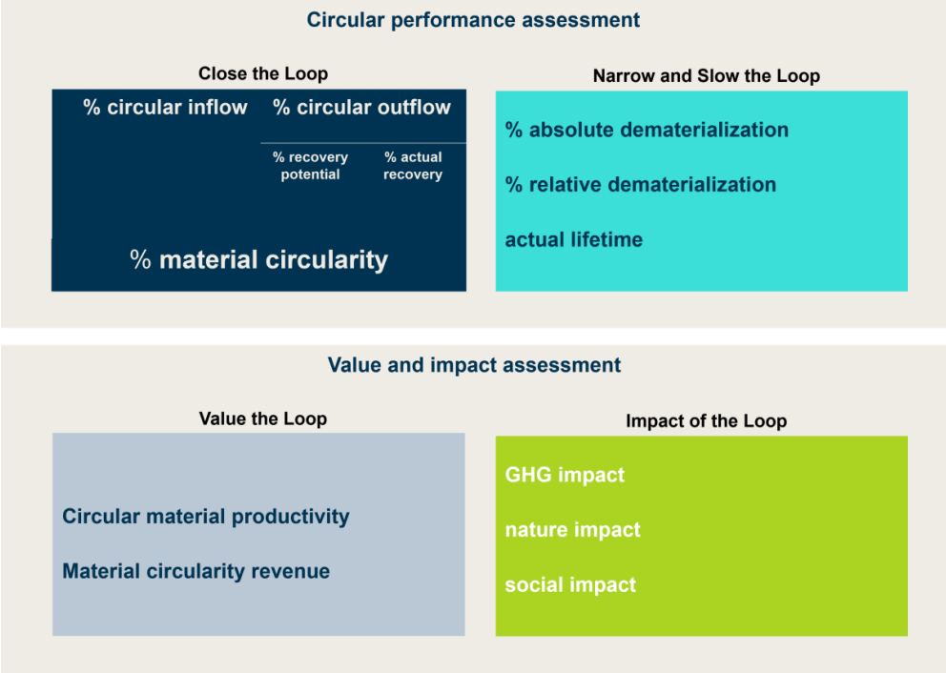Viewport: 946px width, 673px height.
Task: Click the GHG impact item
Action: (x=565, y=475)
